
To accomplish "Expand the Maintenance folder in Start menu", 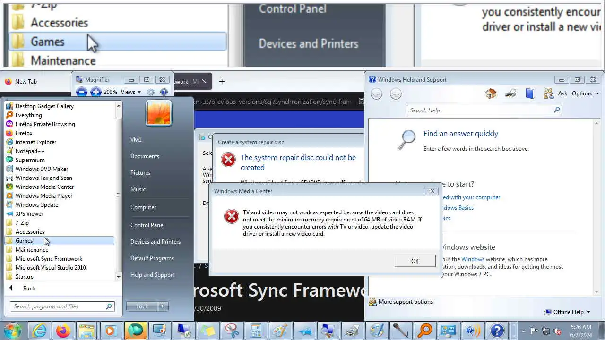I will pyautogui.click(x=60, y=250).
